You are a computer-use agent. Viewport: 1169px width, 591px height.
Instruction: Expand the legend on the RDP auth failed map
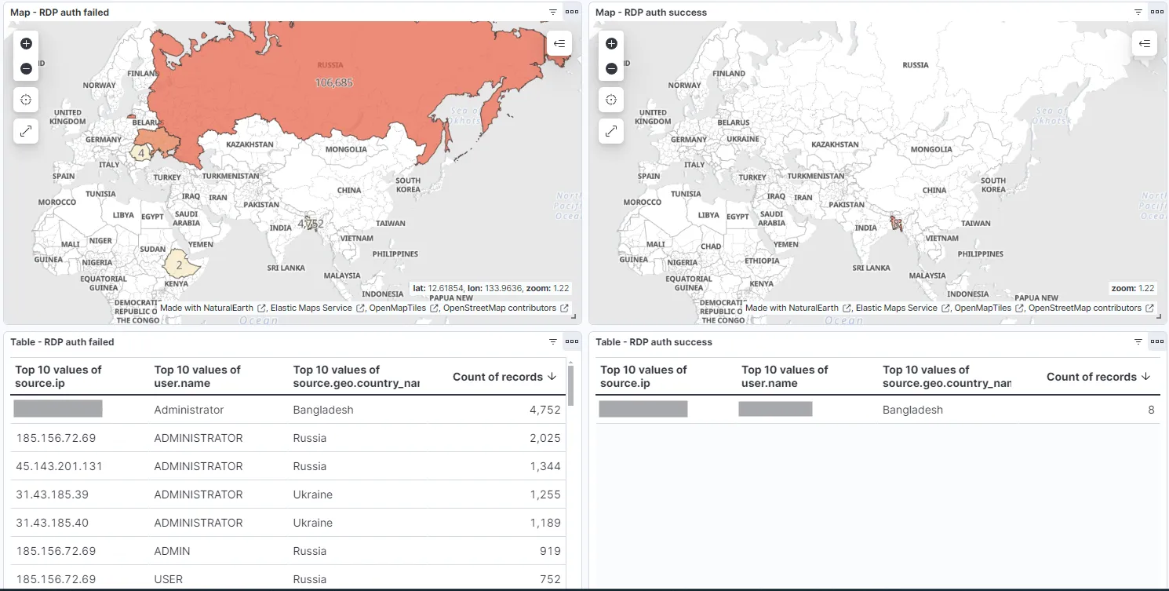point(559,43)
